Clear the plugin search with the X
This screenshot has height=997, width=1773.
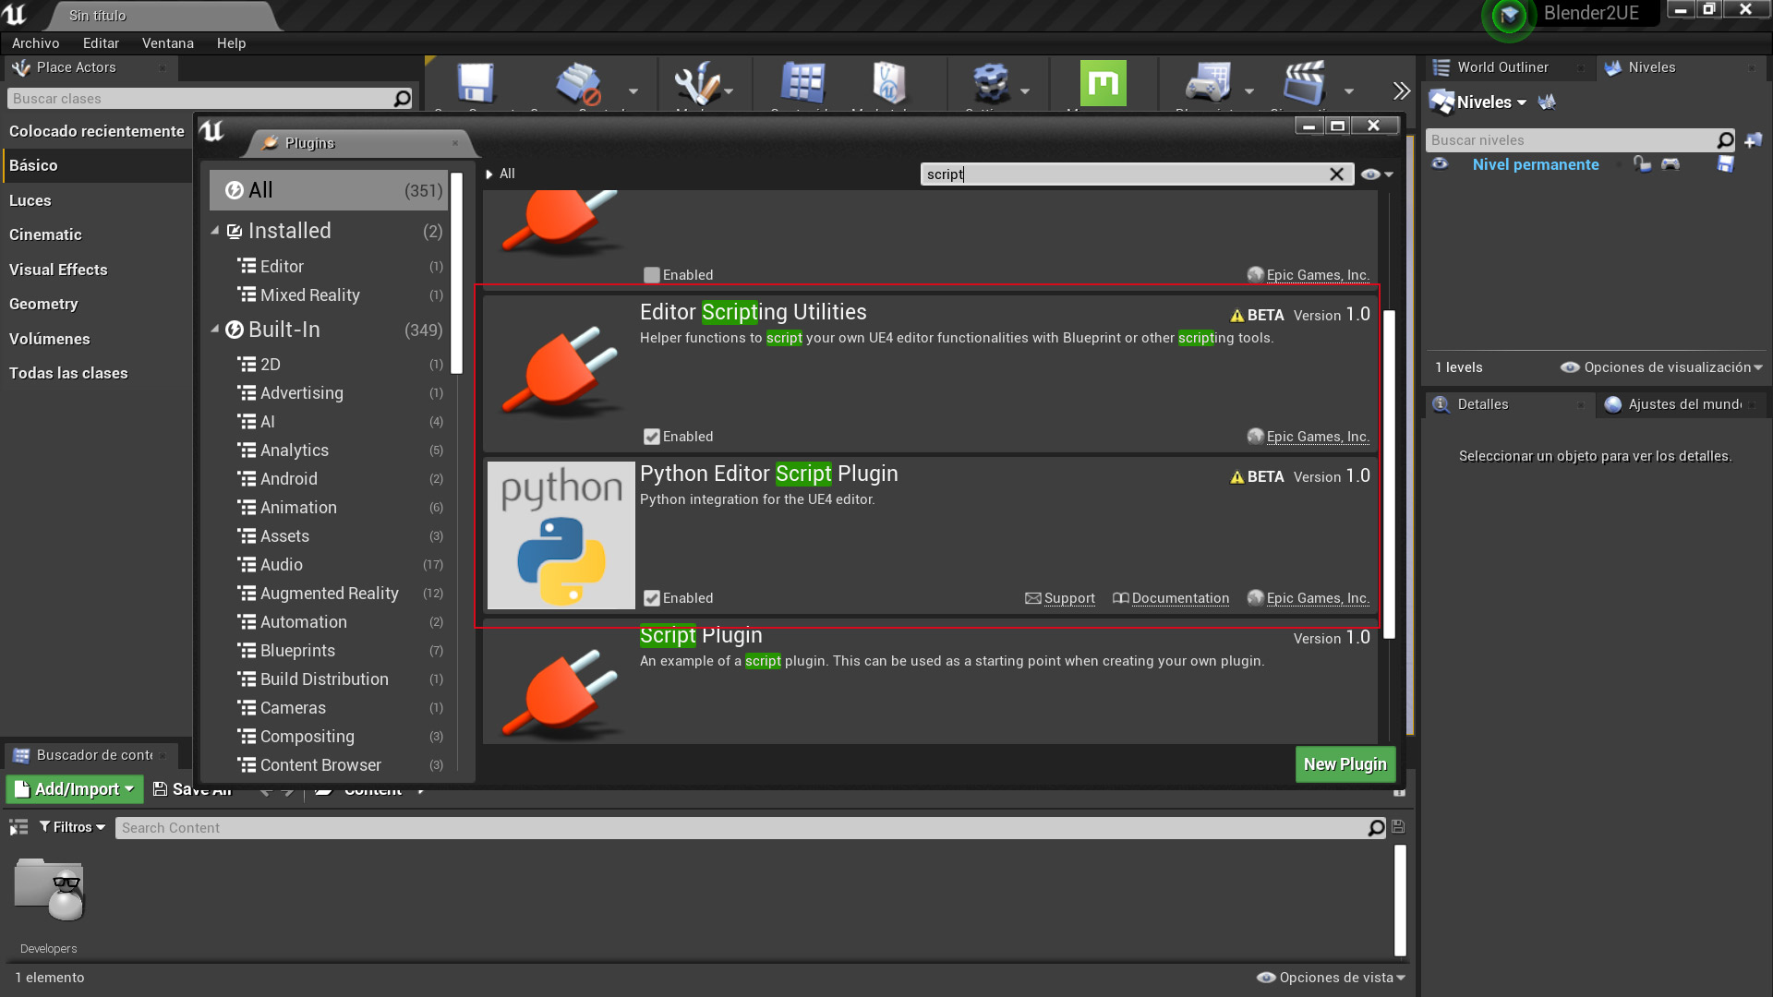coord(1336,174)
